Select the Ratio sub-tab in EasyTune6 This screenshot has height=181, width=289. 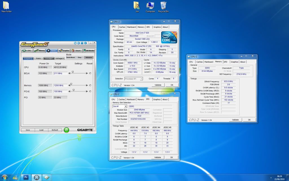tap(38, 58)
